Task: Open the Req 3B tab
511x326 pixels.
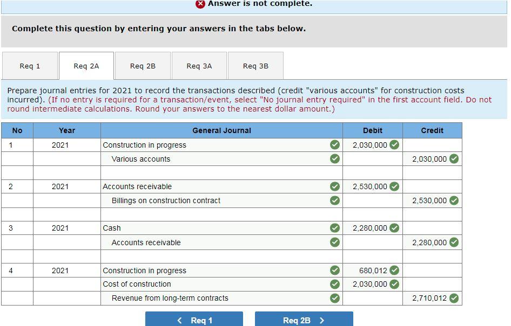Action: (255, 65)
